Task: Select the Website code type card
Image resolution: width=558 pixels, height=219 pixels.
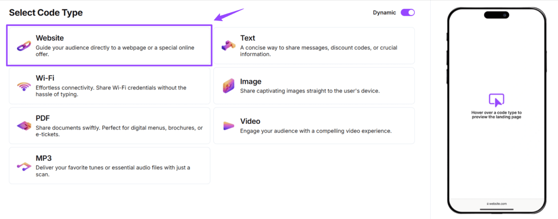Action: 109,45
